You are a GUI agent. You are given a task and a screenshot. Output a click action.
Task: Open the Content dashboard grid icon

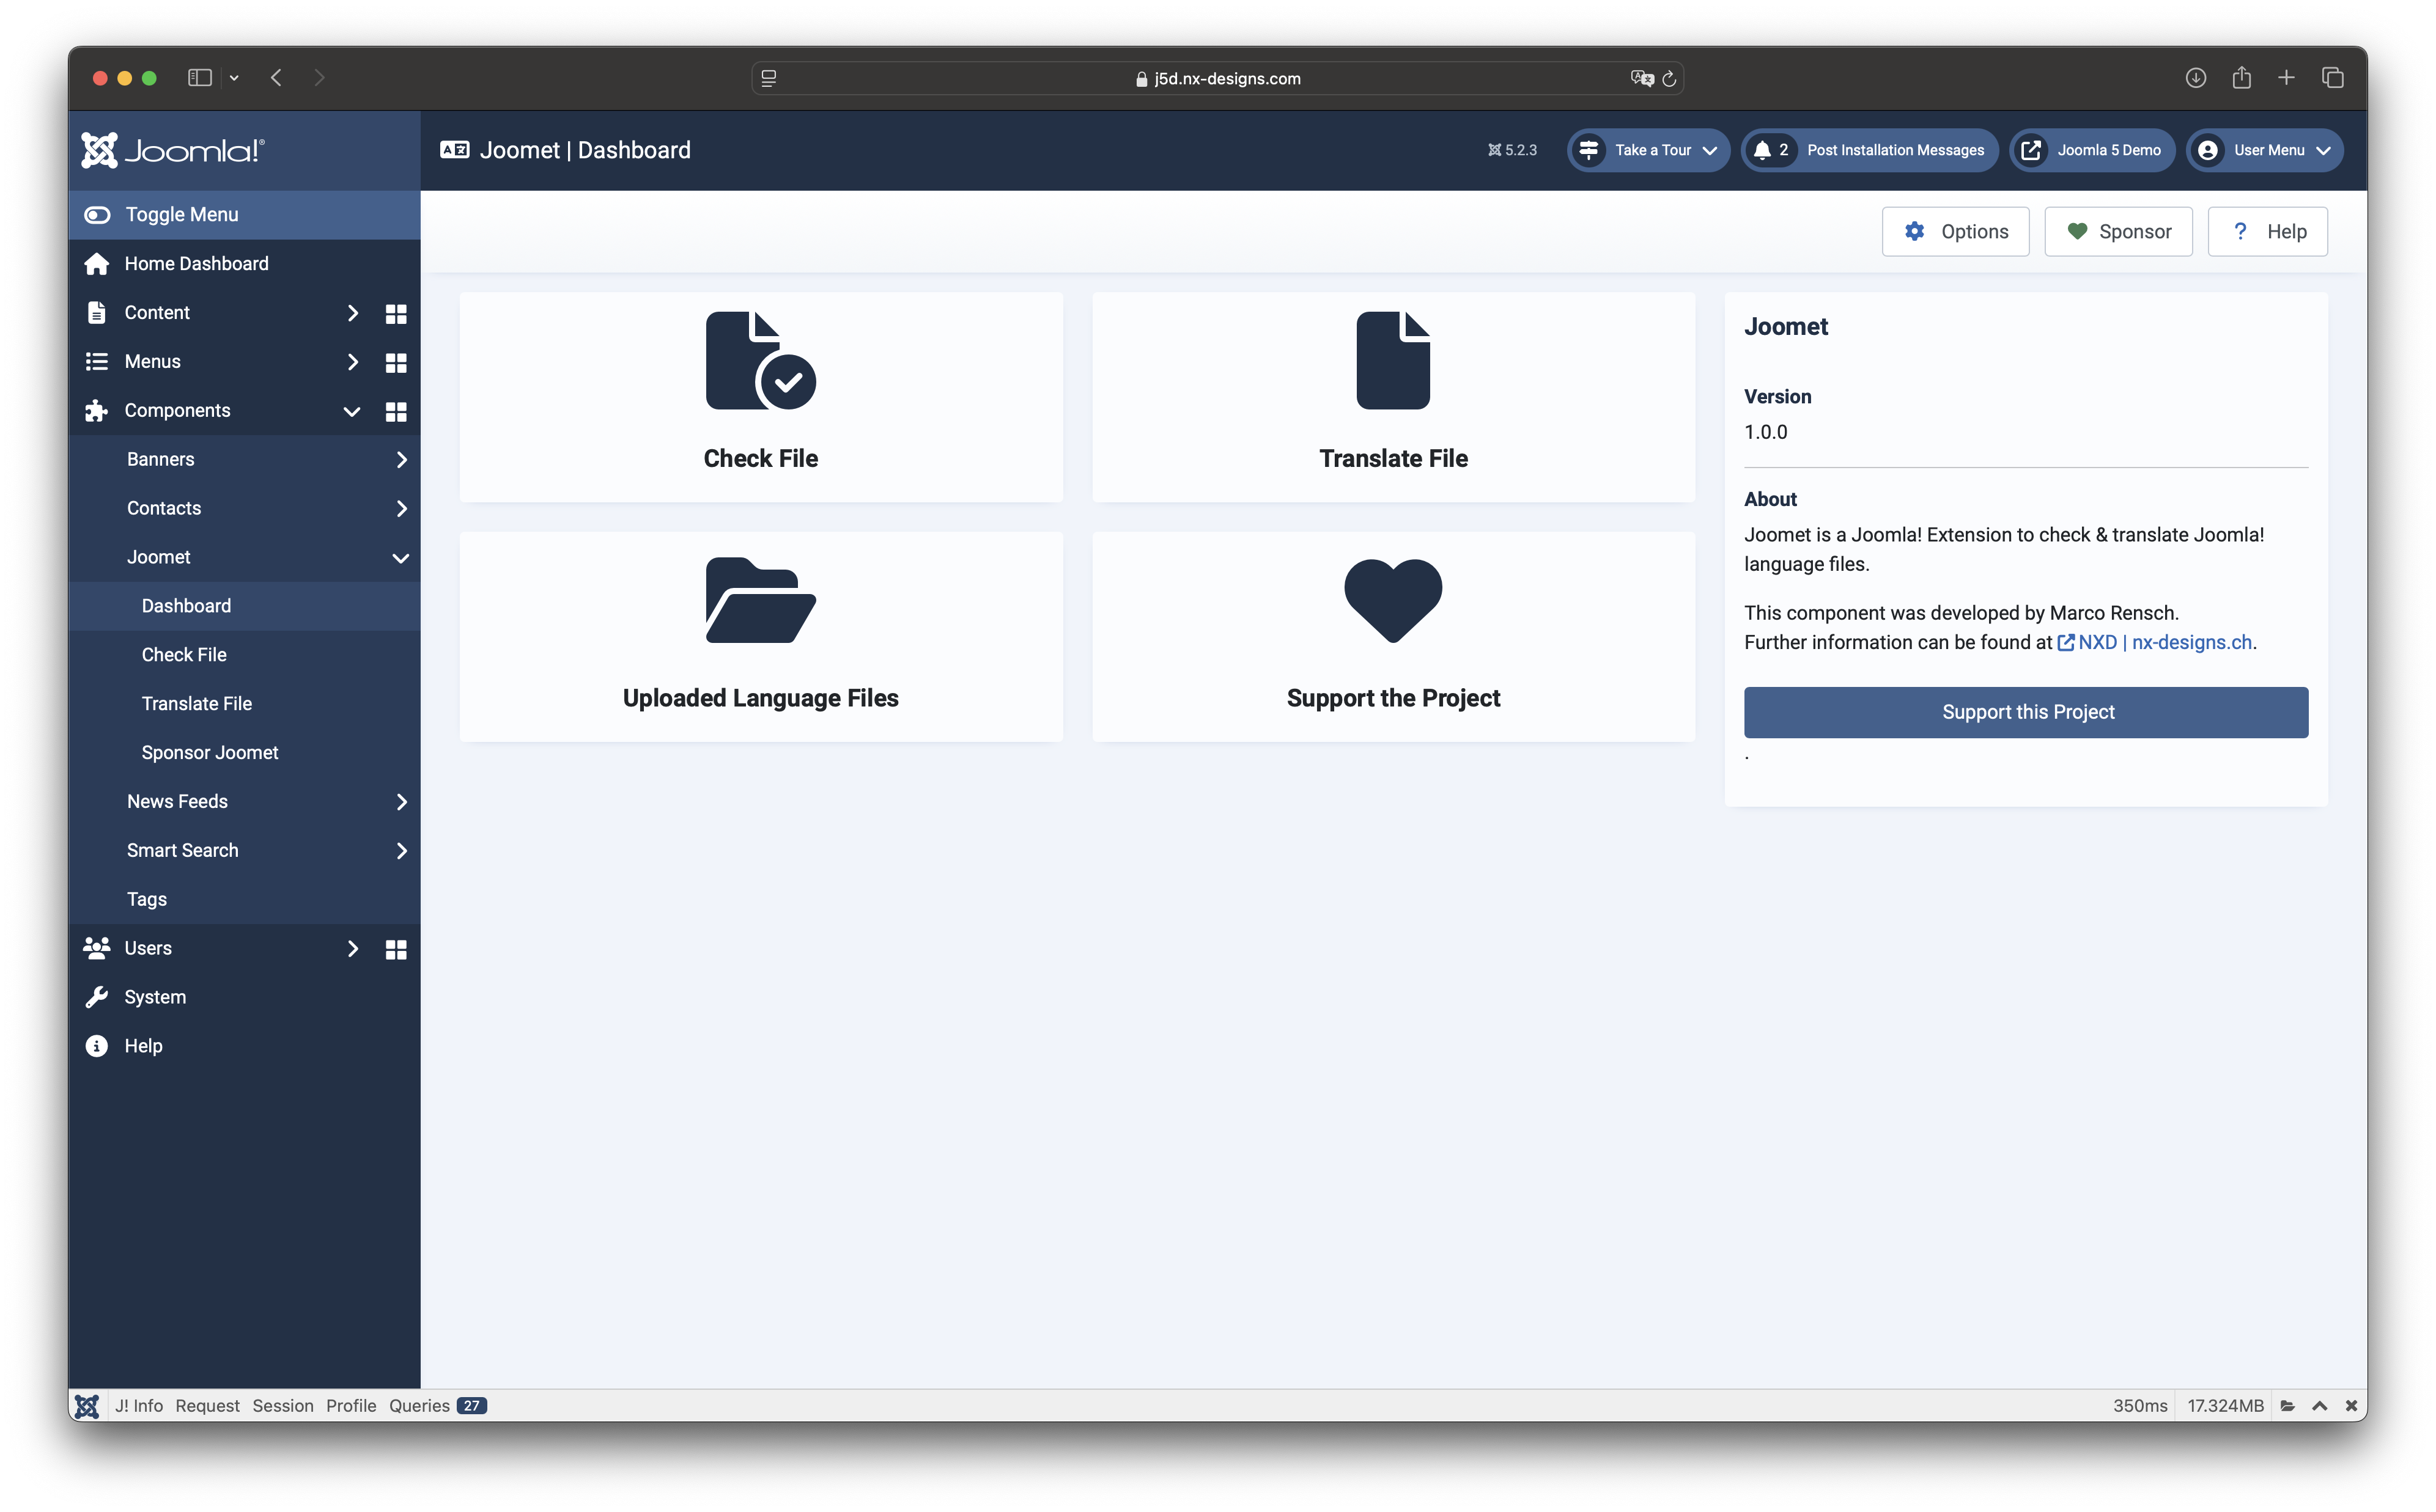pyautogui.click(x=396, y=313)
